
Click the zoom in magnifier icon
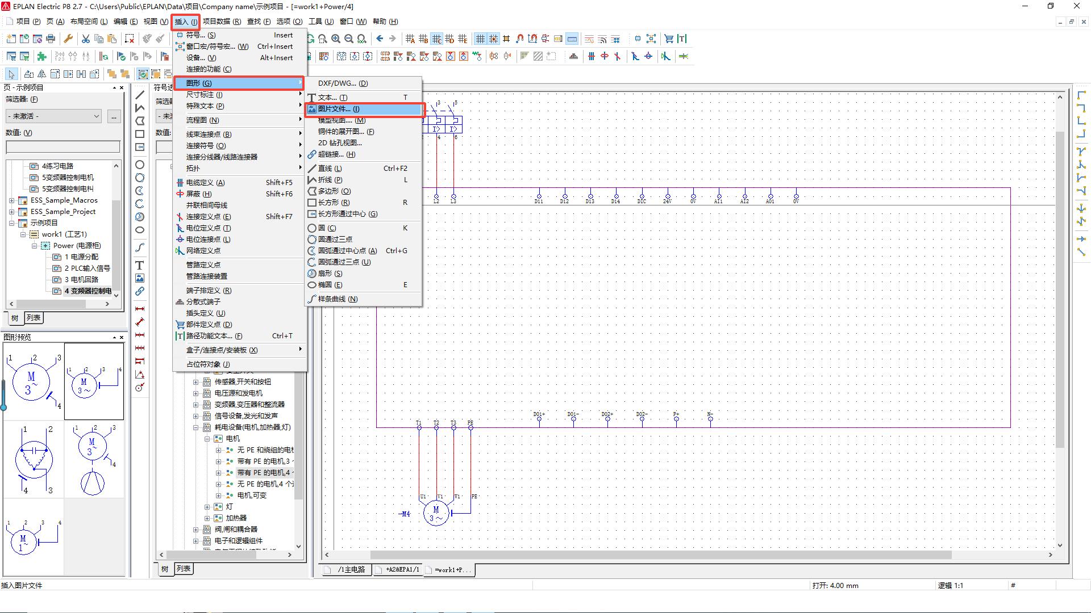(x=336, y=39)
